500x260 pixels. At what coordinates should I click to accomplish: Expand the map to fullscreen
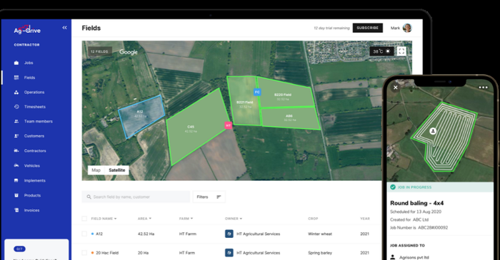coord(401,51)
